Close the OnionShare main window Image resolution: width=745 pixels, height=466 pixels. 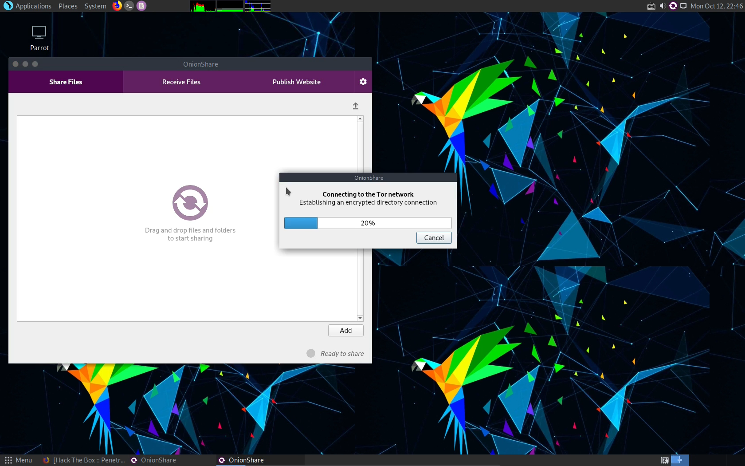(16, 64)
